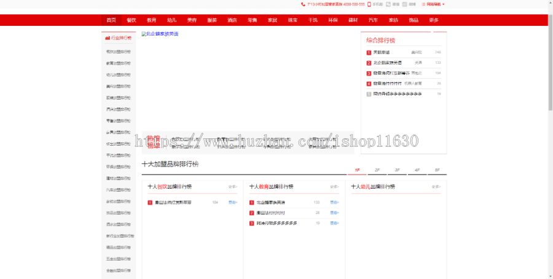Click the 十大加盟品牌排行榜 section title
Viewport: 553px width, 279px height.
coord(170,164)
